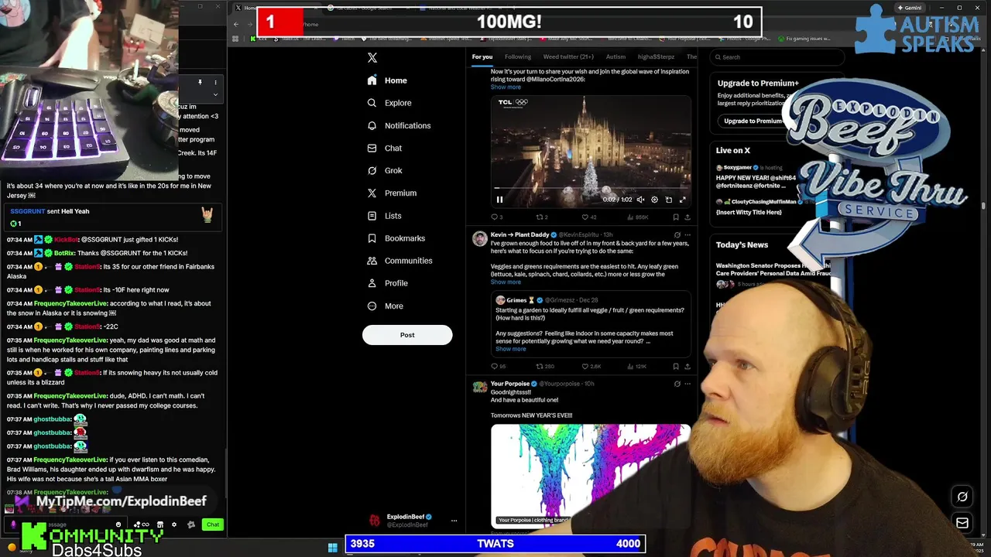Click the Profile icon in the sidebar
Viewport: 991px width, 557px height.
372,283
